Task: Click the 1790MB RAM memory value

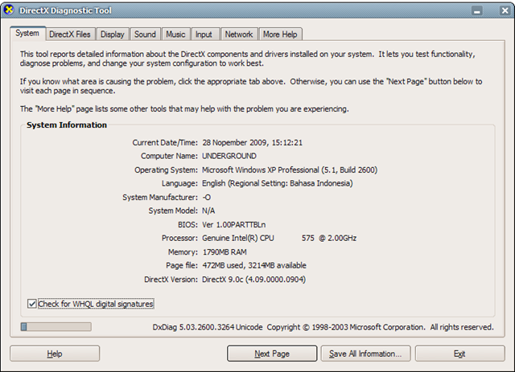Action: point(225,252)
